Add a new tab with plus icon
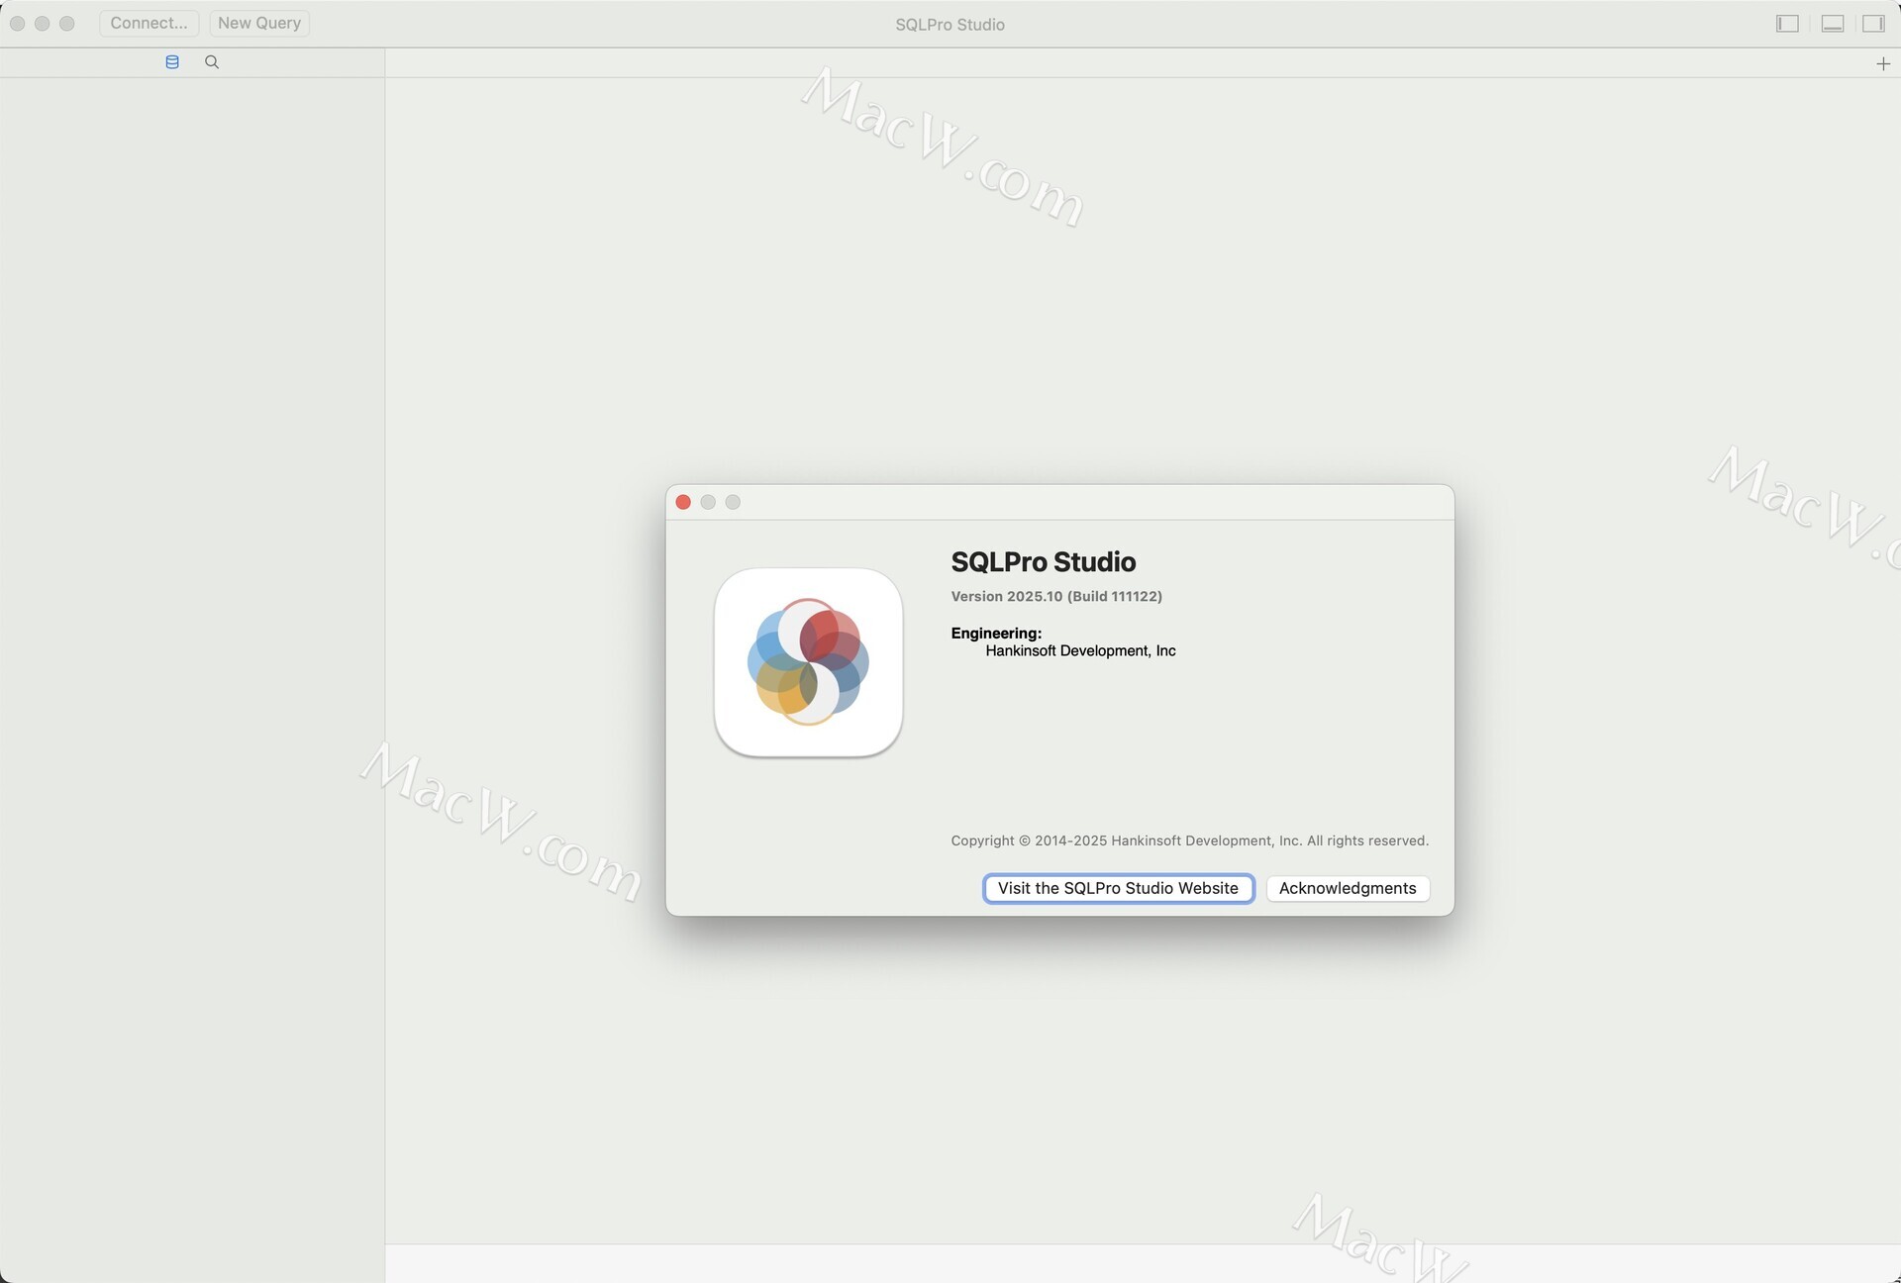This screenshot has height=1283, width=1901. 1883,64
